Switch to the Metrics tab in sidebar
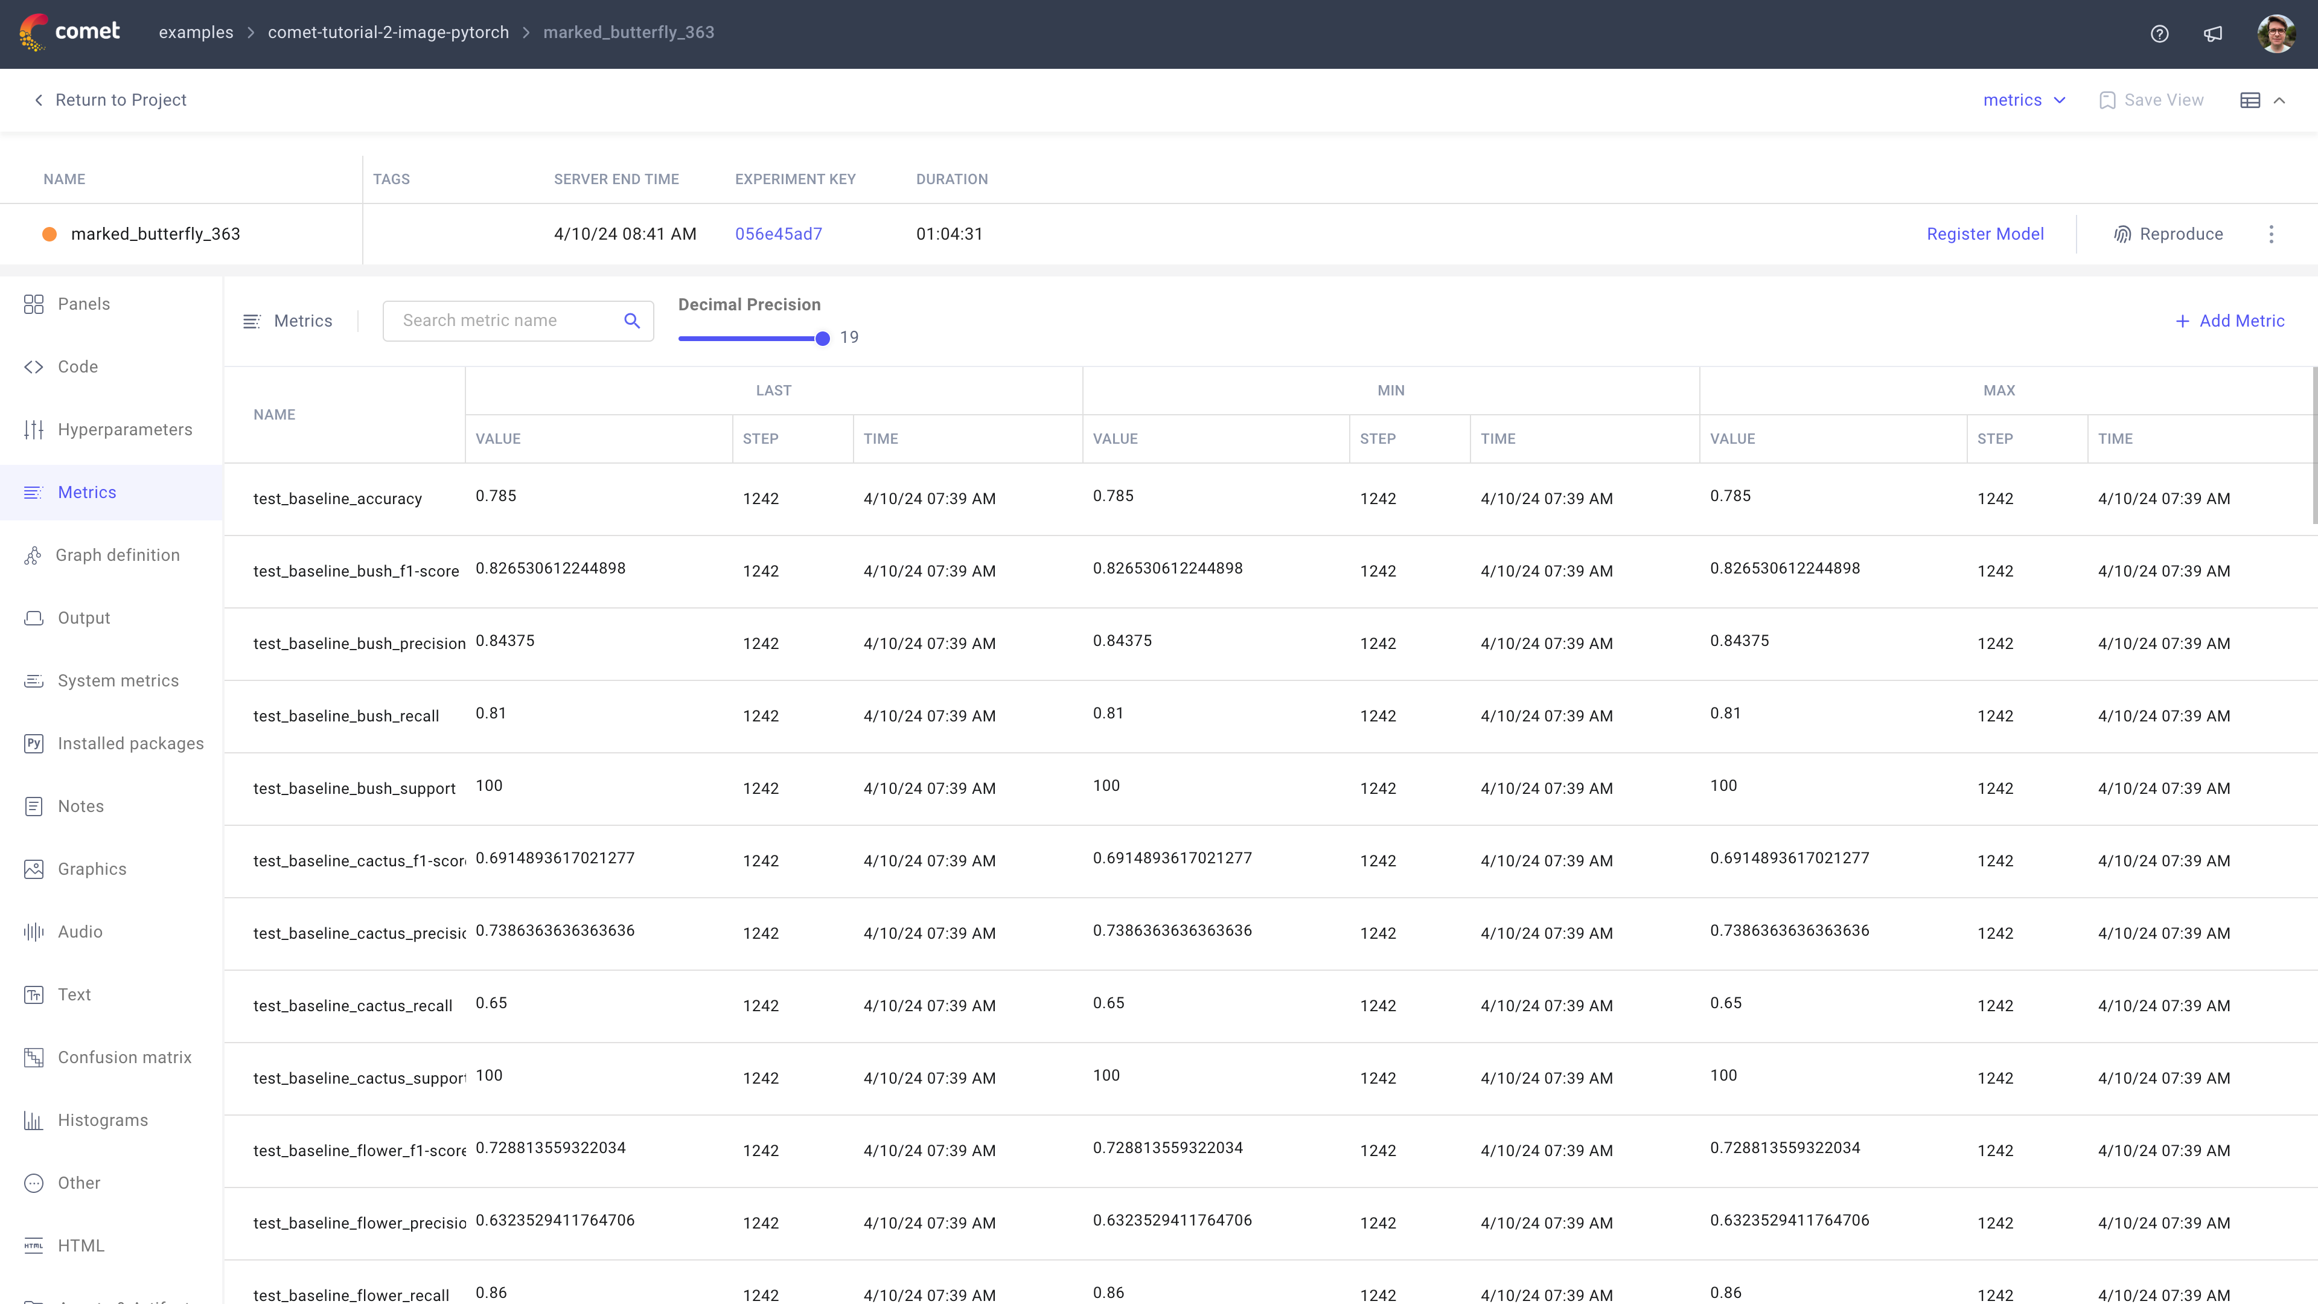Viewport: 2318px width, 1304px height. pyautogui.click(x=88, y=492)
